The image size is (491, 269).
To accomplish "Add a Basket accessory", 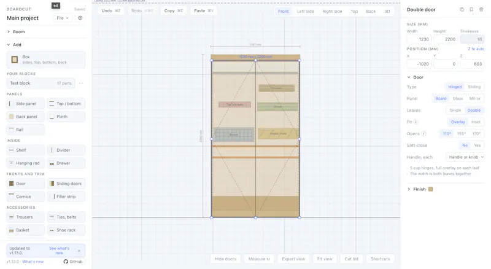I will [x=25, y=230].
